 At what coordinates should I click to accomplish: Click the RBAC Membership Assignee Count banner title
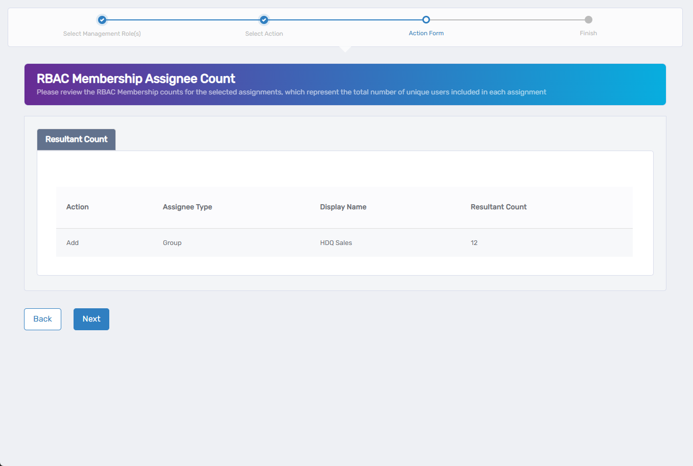135,78
